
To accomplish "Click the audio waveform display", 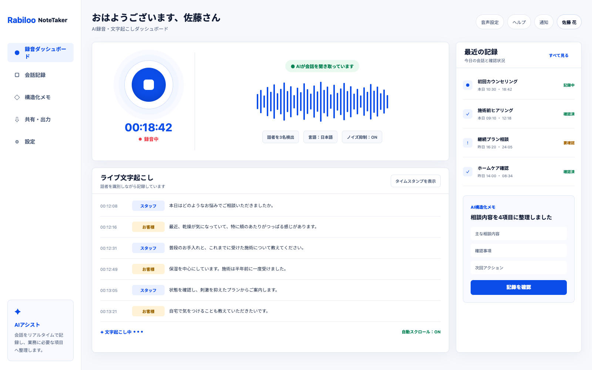I will click(322, 102).
